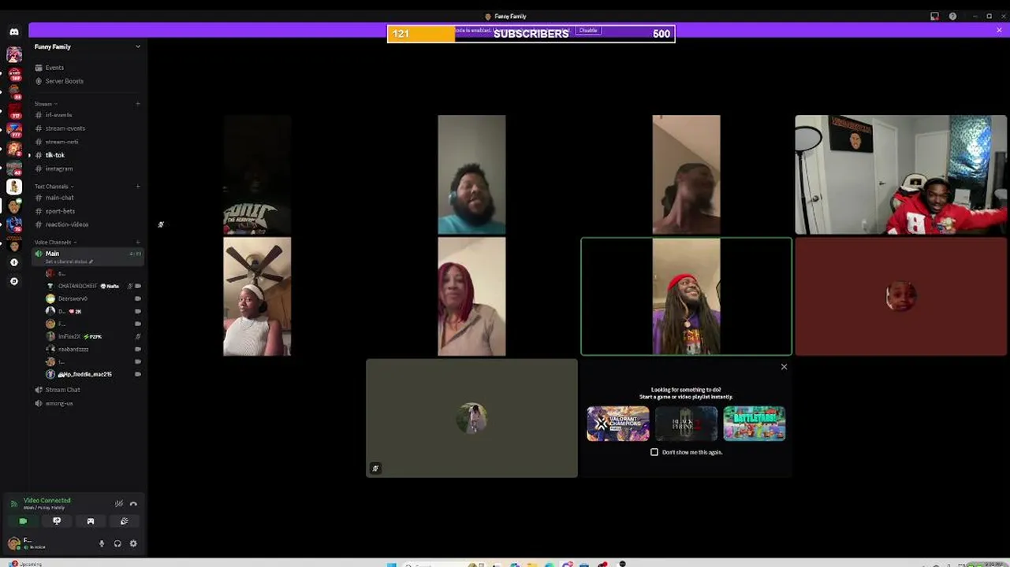
Task: Open the sport-bets text channel
Action: pos(87,211)
